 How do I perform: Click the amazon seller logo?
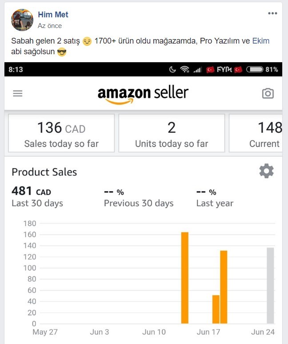point(143,95)
